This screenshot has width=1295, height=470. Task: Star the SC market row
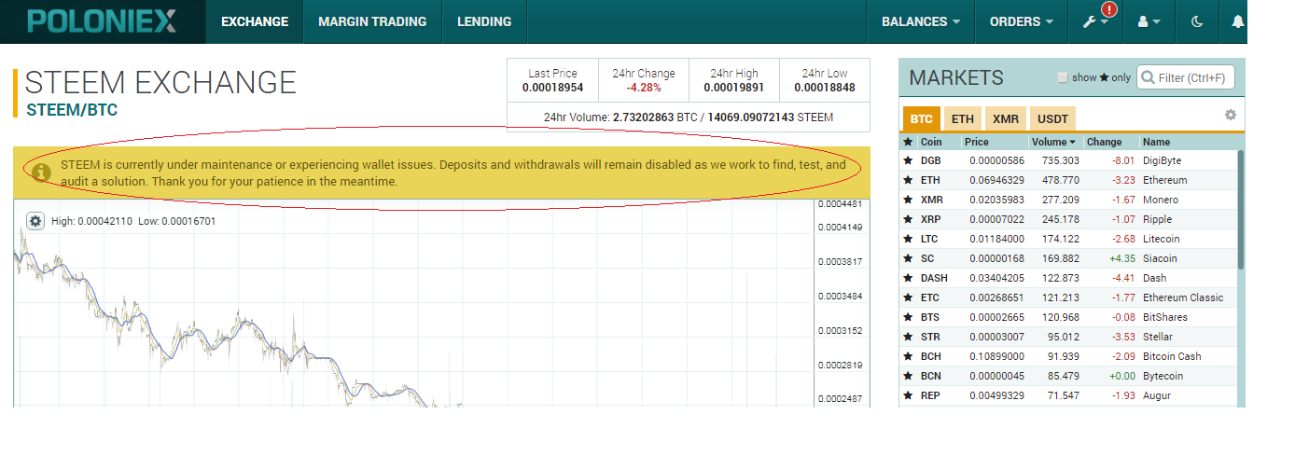[908, 258]
